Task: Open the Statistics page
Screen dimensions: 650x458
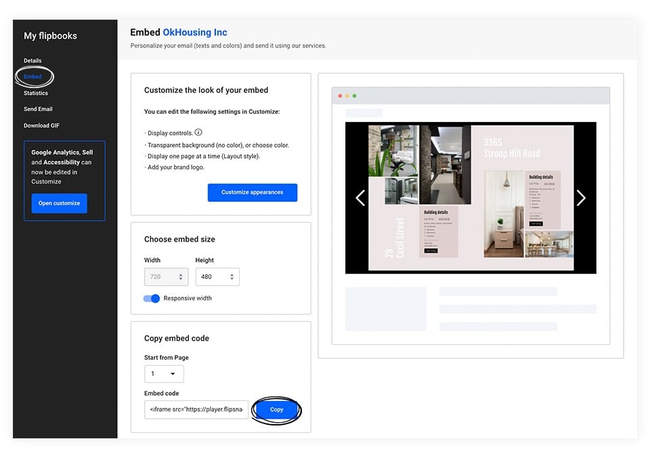Action: point(36,93)
